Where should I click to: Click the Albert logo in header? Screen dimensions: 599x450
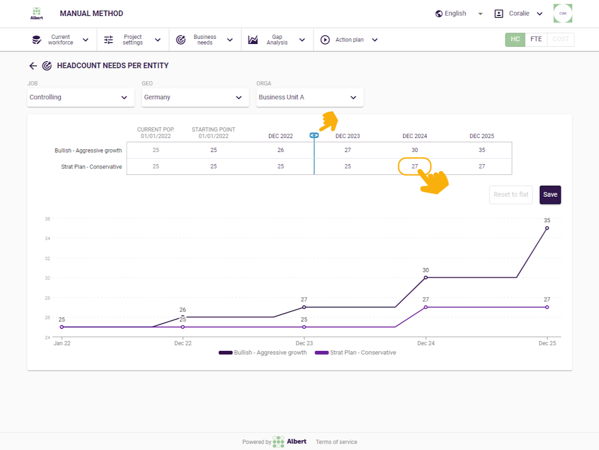click(x=37, y=13)
